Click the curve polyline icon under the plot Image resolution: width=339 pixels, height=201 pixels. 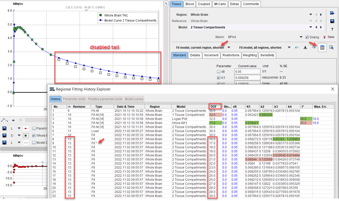point(4,120)
